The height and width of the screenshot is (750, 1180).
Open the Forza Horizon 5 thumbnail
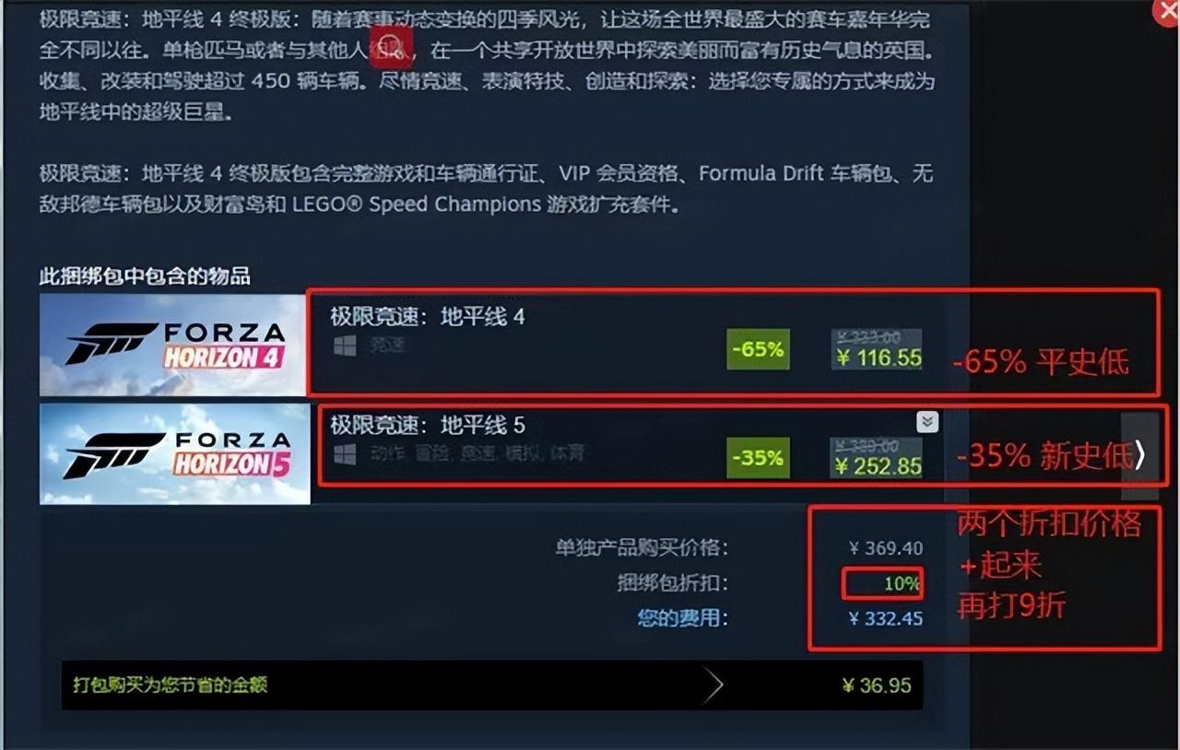pos(175,454)
